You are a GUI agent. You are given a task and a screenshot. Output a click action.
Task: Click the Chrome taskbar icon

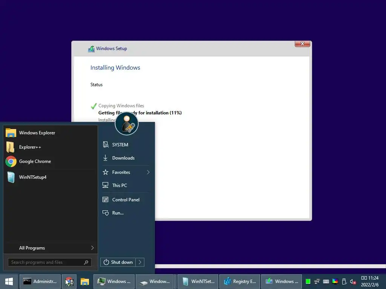(x=69, y=281)
